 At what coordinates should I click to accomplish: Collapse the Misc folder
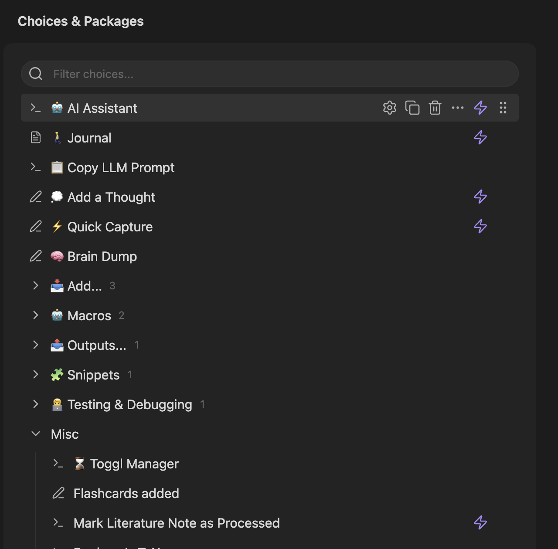(36, 434)
